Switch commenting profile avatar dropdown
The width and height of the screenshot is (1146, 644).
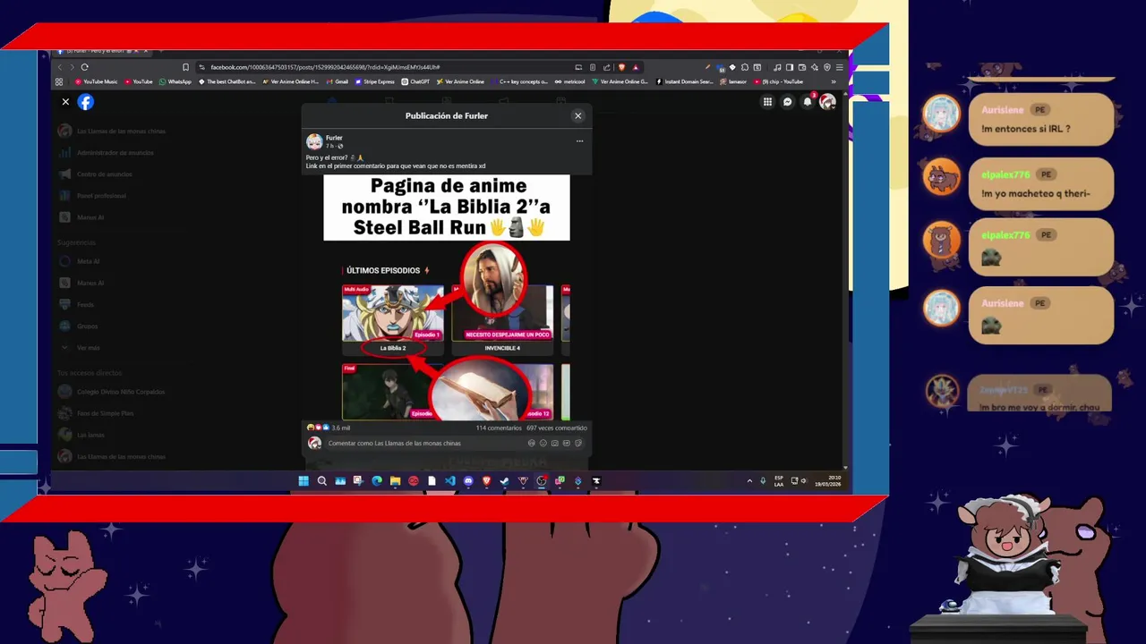click(314, 443)
